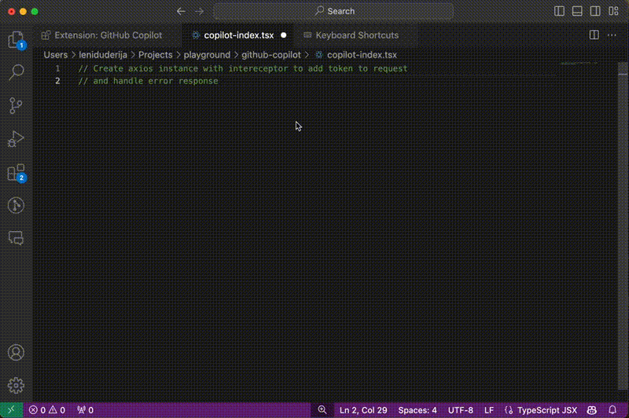Open the Source Control view

(x=16, y=105)
